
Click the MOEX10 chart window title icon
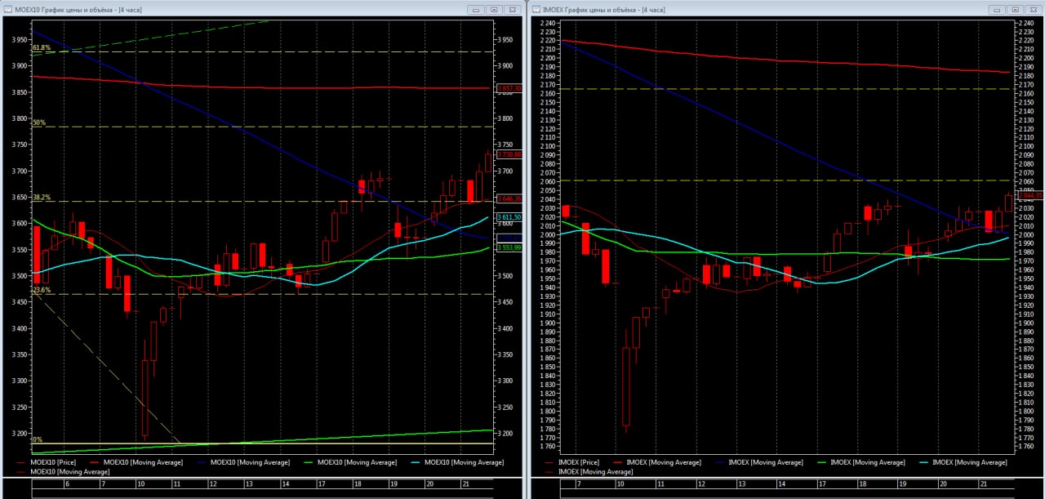tap(8, 10)
